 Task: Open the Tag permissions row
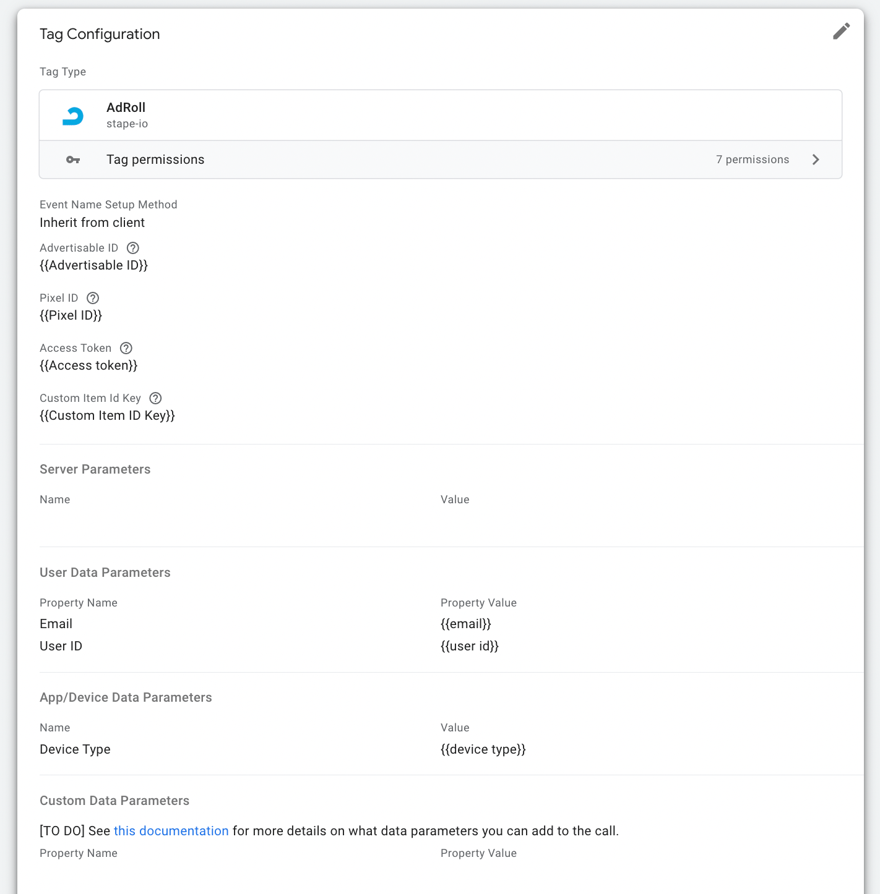pyautogui.click(x=441, y=160)
